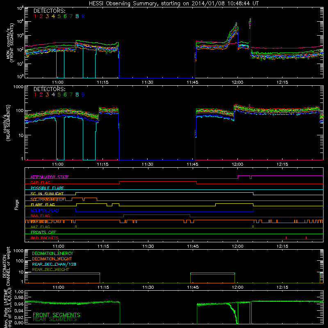Click the DECIMATION CHANNEL or weight axis label
Image resolution: width=328 pixels, height=328 pixels.
pyautogui.click(x=6, y=266)
